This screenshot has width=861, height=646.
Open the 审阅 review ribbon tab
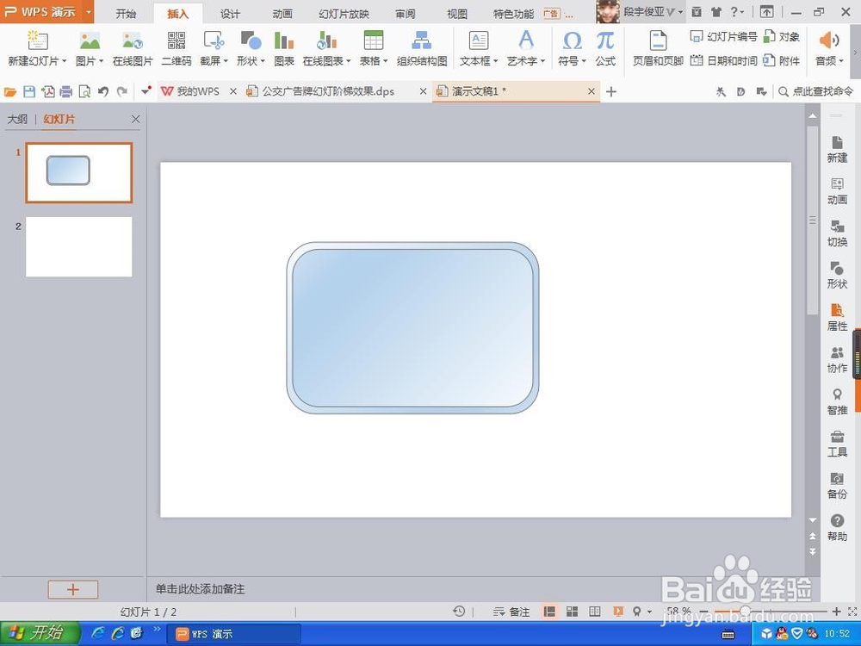pos(406,14)
